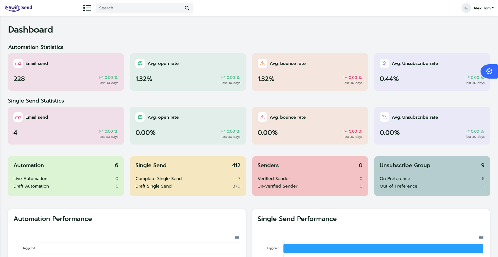This screenshot has height=257, width=498.
Task: Click bounce rate warning icon in Single Send Statistics
Action: (x=262, y=117)
